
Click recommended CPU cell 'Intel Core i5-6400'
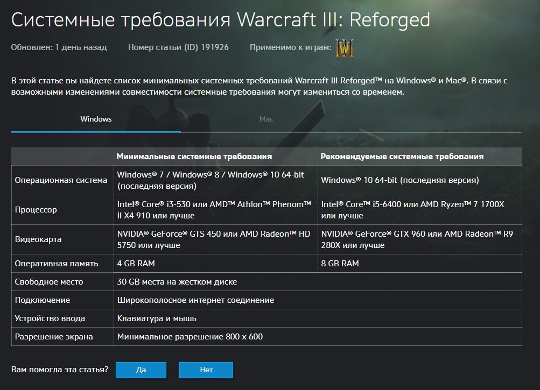tap(420, 210)
